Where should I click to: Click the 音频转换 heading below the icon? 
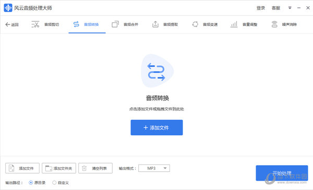158,98
